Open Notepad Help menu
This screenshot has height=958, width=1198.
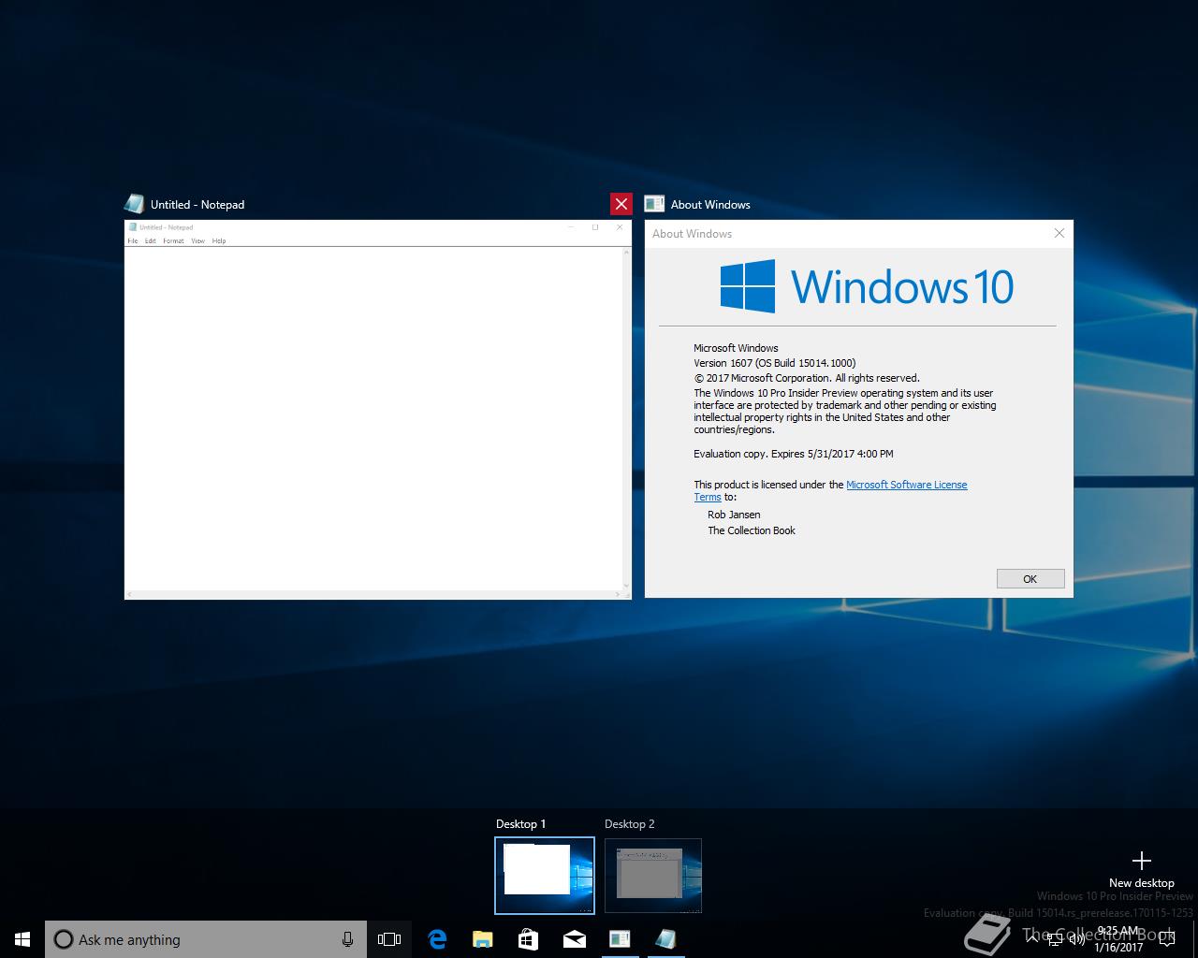pos(219,240)
